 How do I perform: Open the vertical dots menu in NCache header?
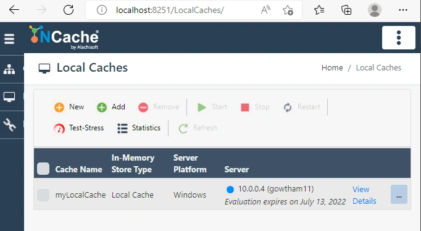(399, 38)
